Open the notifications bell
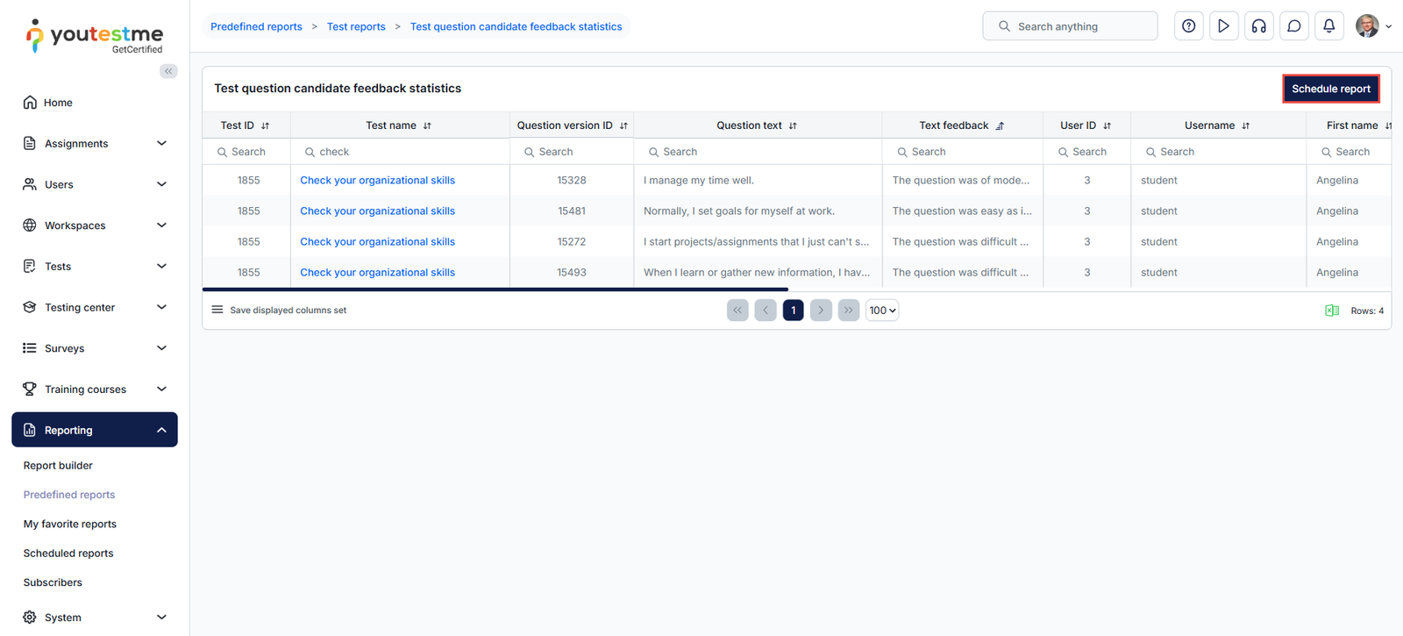 coord(1328,26)
